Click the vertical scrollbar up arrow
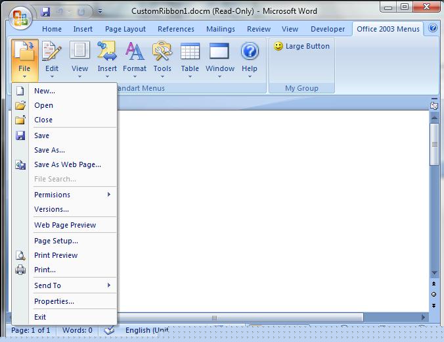 (434, 117)
